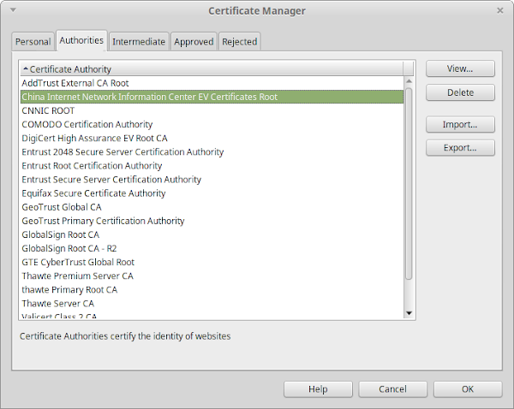Select the CNNIC ROOT entry
Screen dimensions: 514x409
click(212, 110)
